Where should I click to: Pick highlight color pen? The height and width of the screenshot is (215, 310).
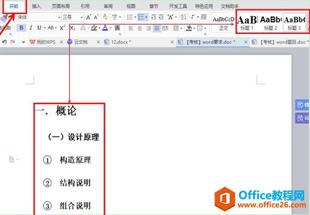(94, 28)
